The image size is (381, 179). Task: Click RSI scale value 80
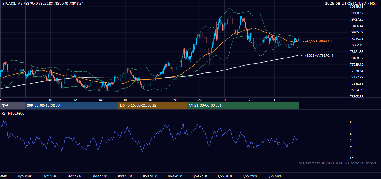pos(351,122)
